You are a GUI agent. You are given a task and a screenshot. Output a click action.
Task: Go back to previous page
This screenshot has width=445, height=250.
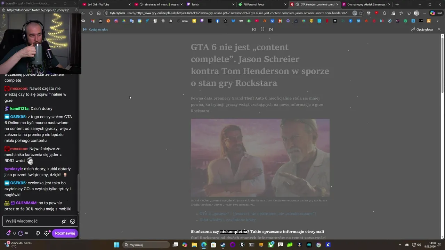(83, 13)
